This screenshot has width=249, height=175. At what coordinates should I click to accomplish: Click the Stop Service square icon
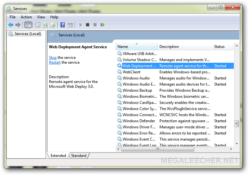pos(88,25)
